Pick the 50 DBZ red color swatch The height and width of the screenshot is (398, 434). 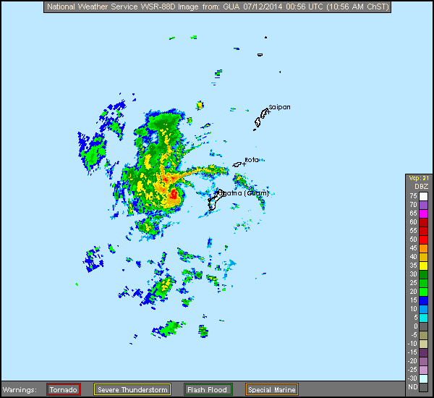point(423,240)
